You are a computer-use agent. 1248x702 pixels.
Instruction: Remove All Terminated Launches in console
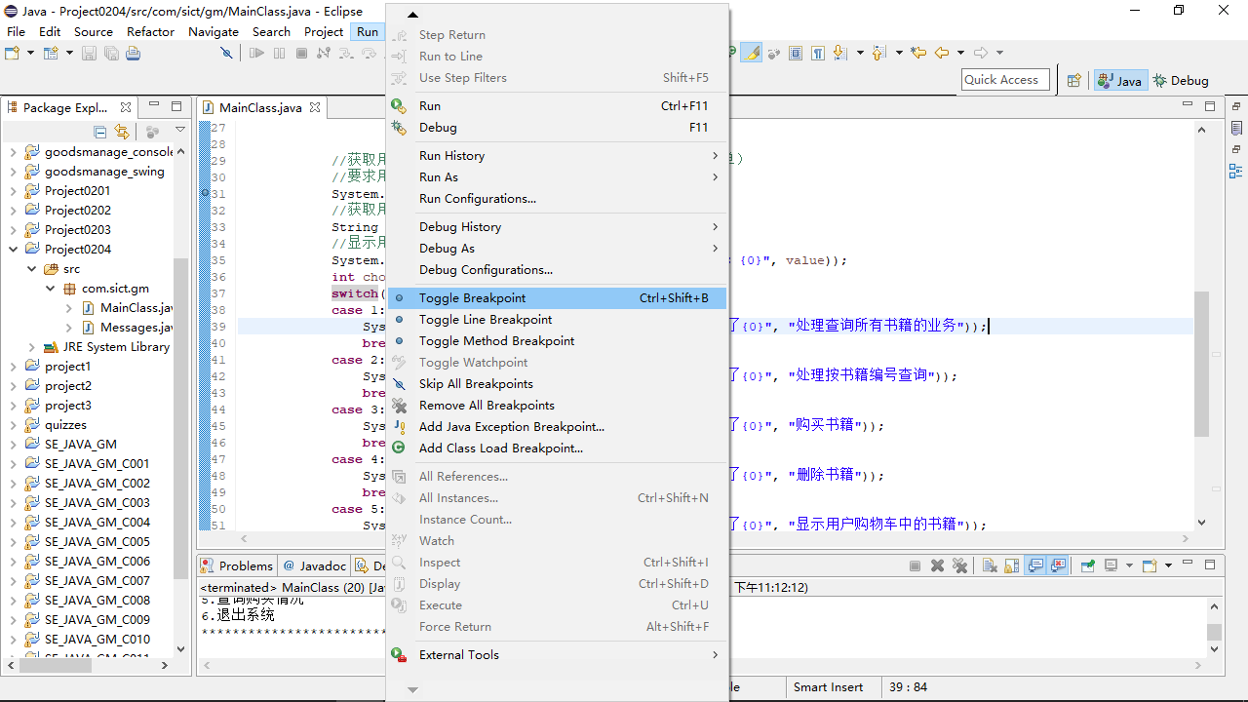point(959,565)
